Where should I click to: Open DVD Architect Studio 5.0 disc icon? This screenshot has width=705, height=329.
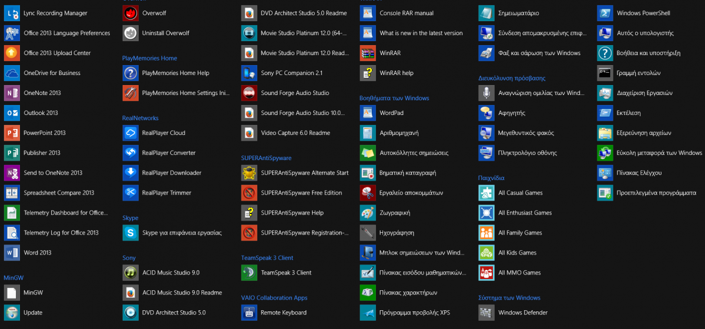(x=130, y=312)
